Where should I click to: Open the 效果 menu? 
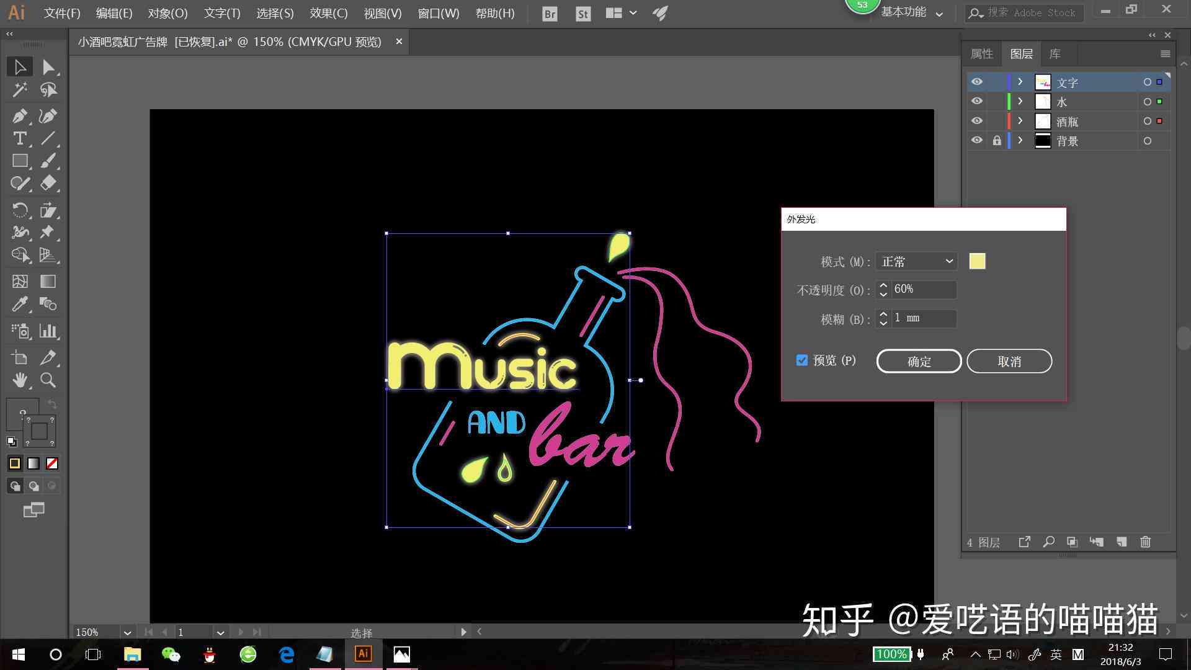pos(329,13)
